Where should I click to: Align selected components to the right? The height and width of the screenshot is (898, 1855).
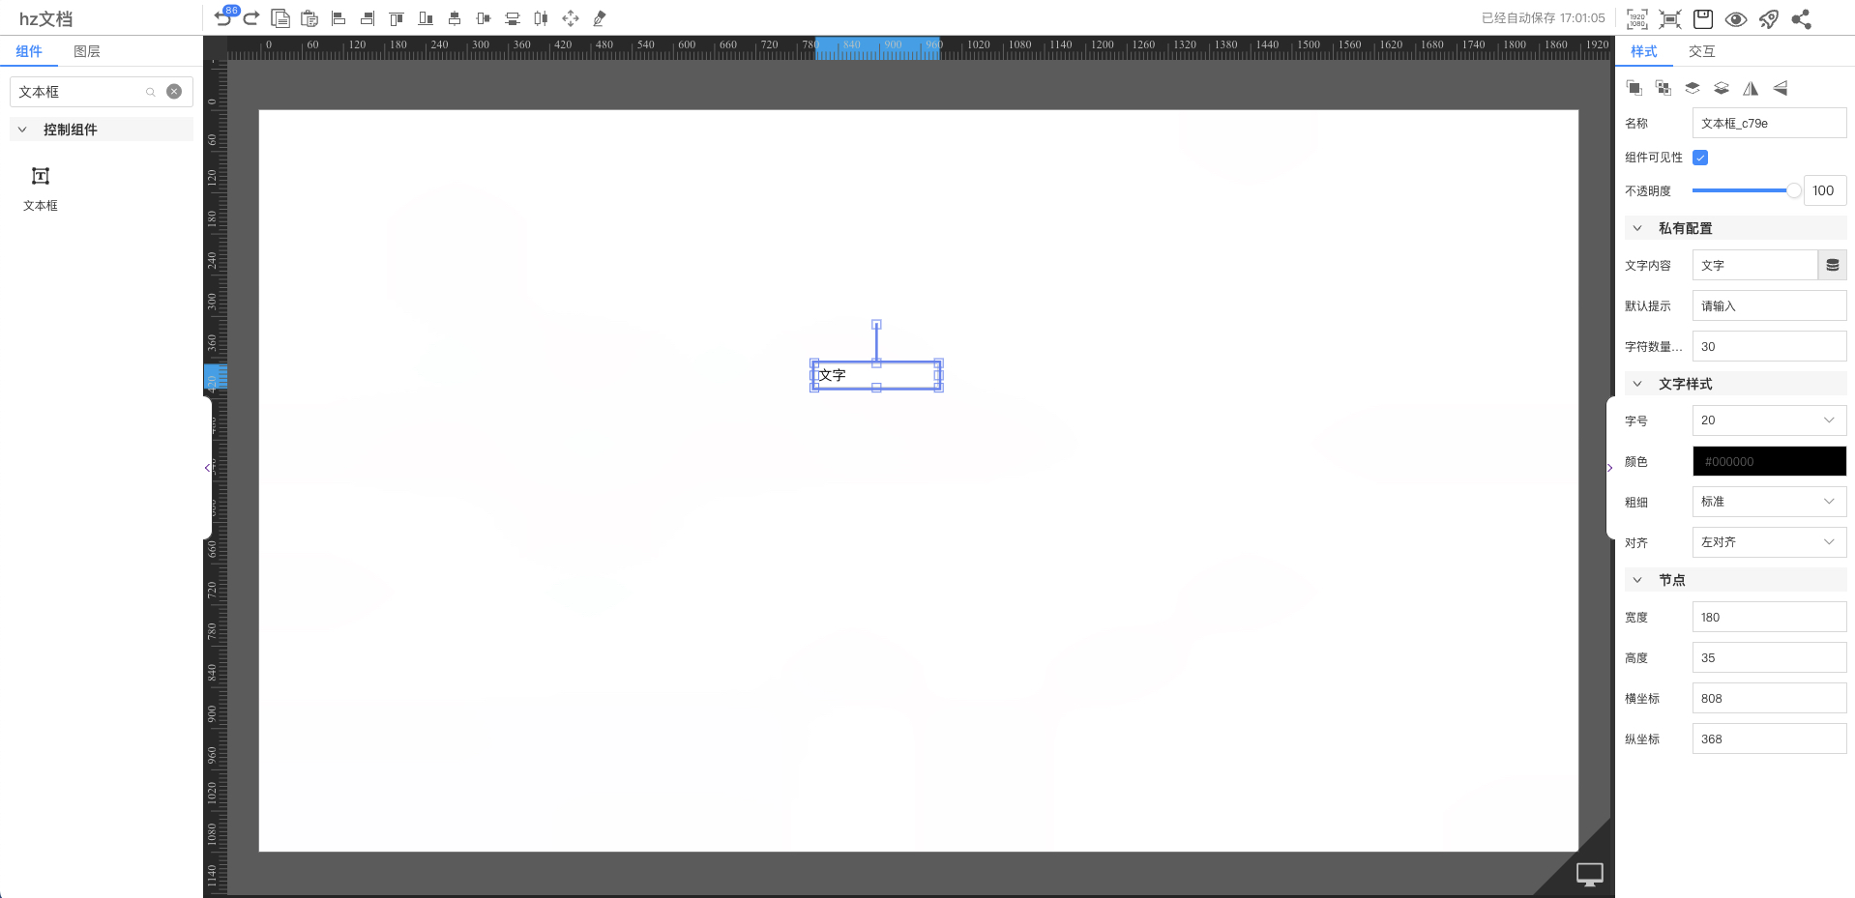coord(368,18)
